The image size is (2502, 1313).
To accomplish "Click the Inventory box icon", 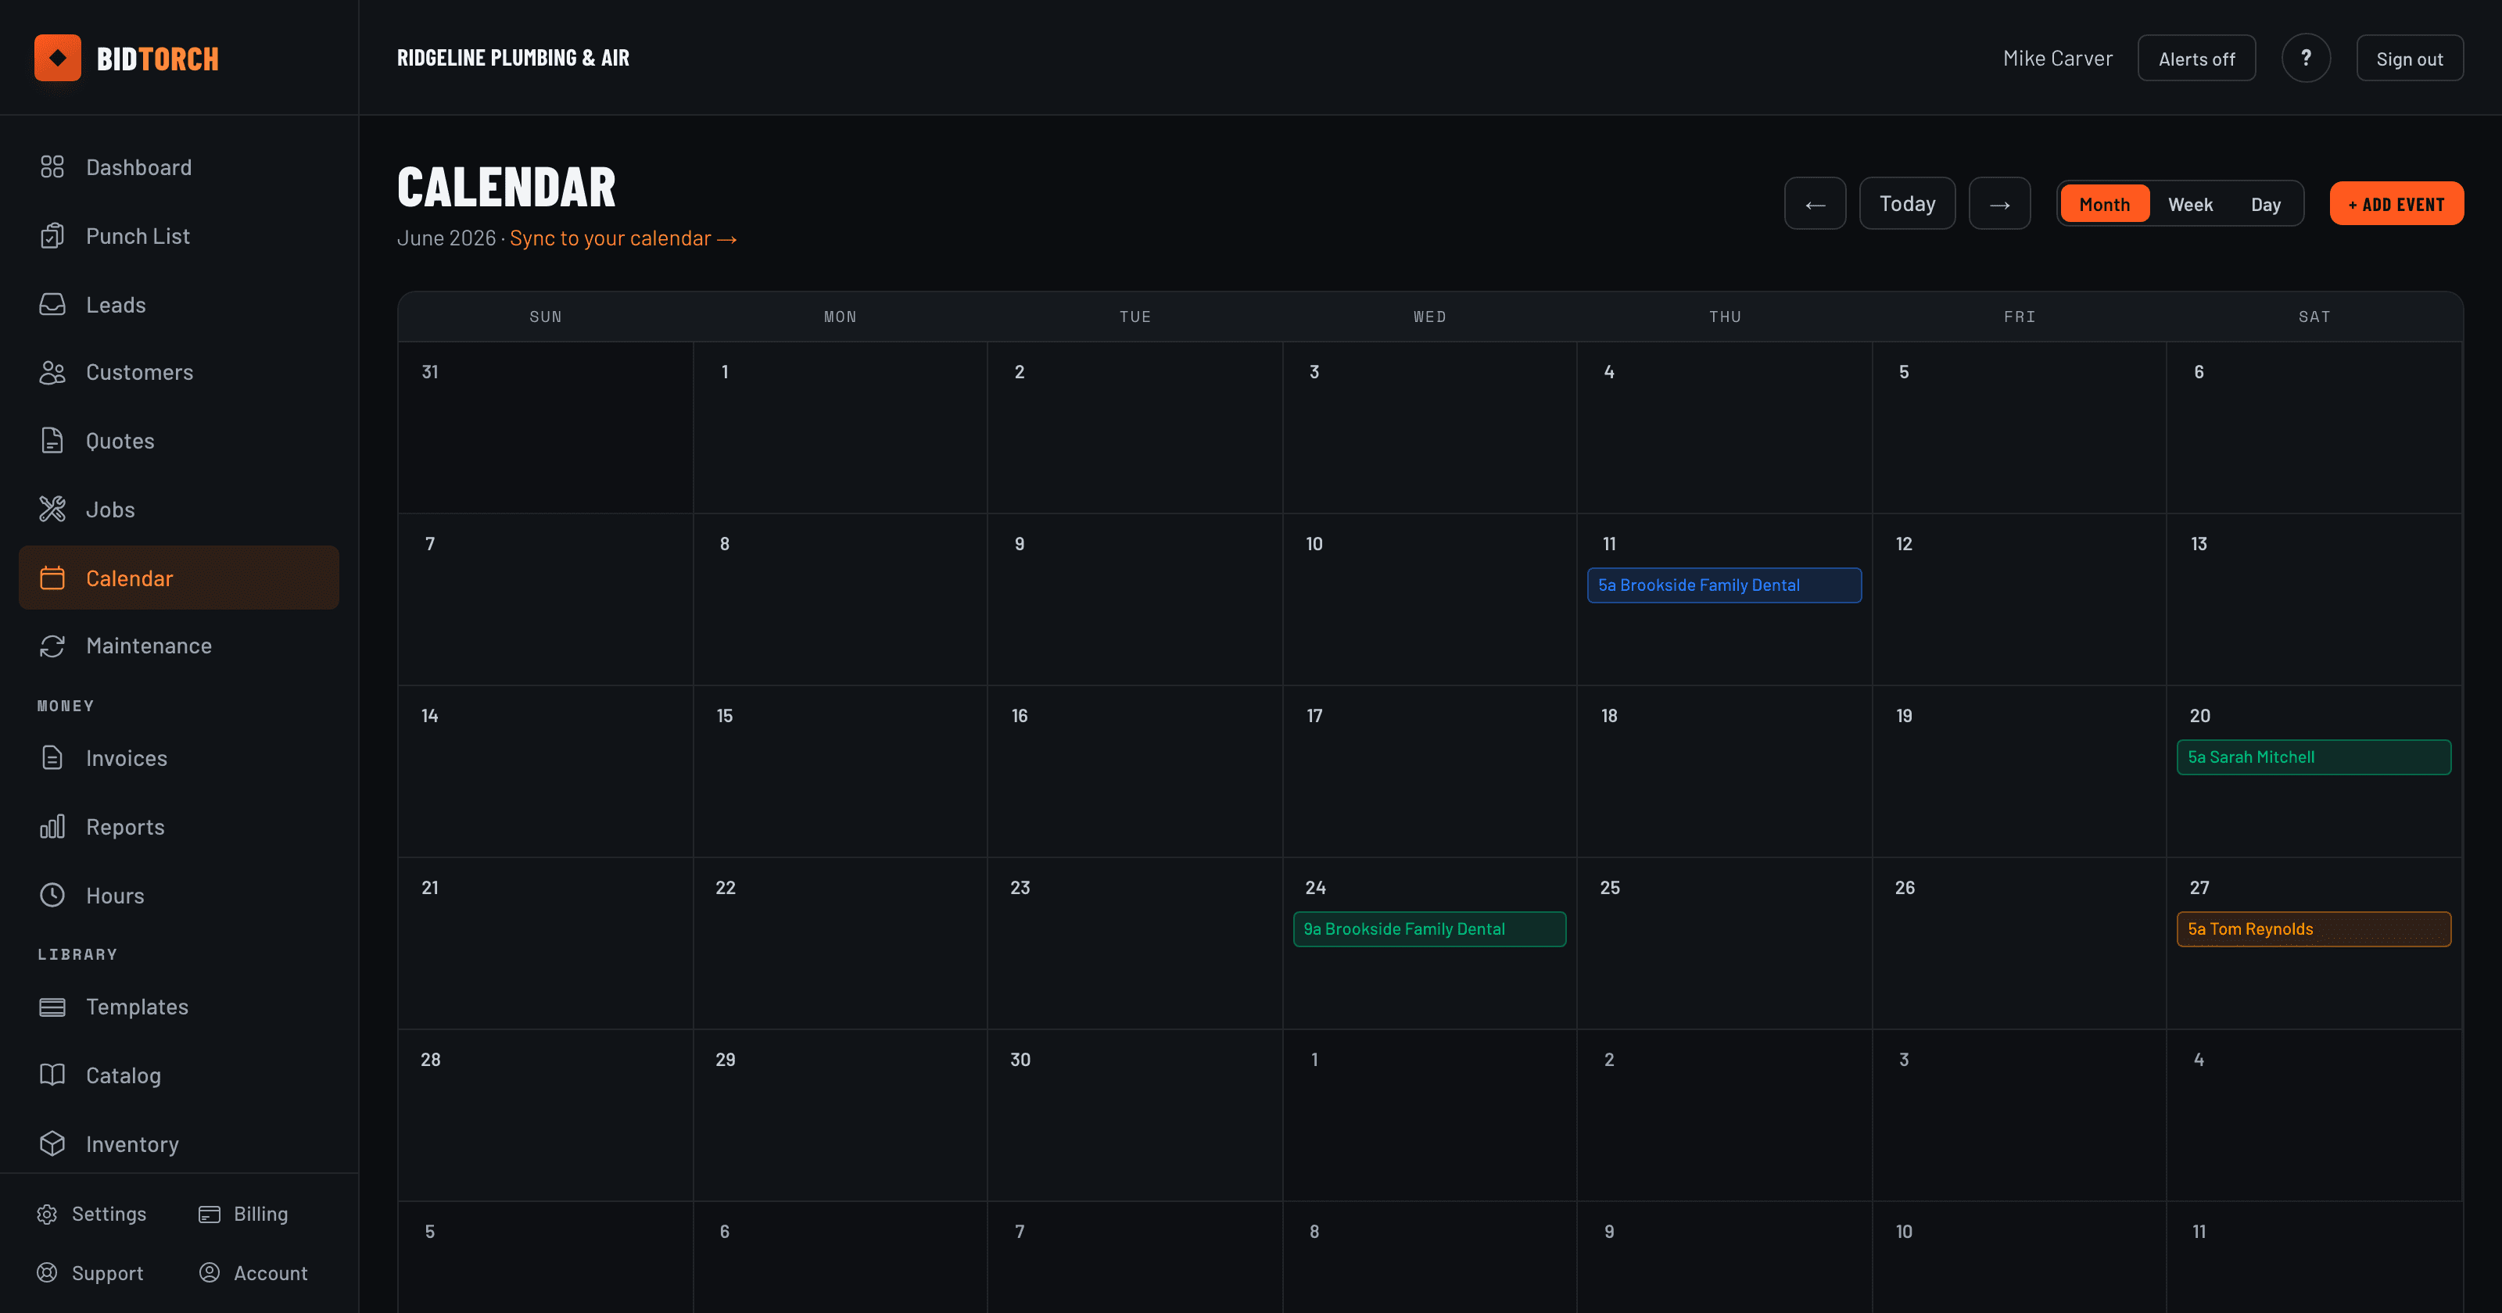I will (x=52, y=1144).
